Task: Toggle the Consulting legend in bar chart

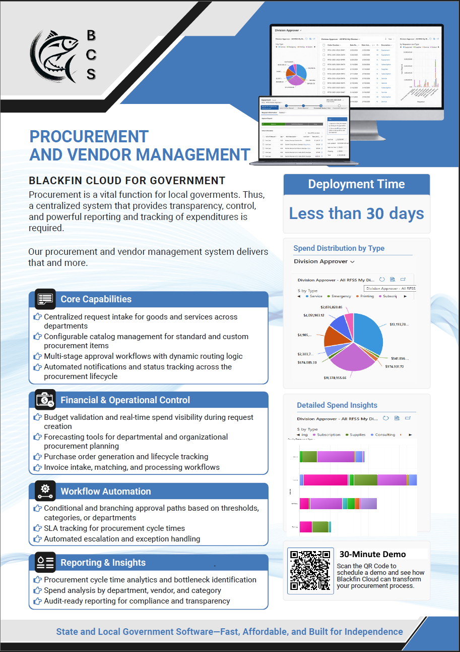Action: click(x=383, y=434)
